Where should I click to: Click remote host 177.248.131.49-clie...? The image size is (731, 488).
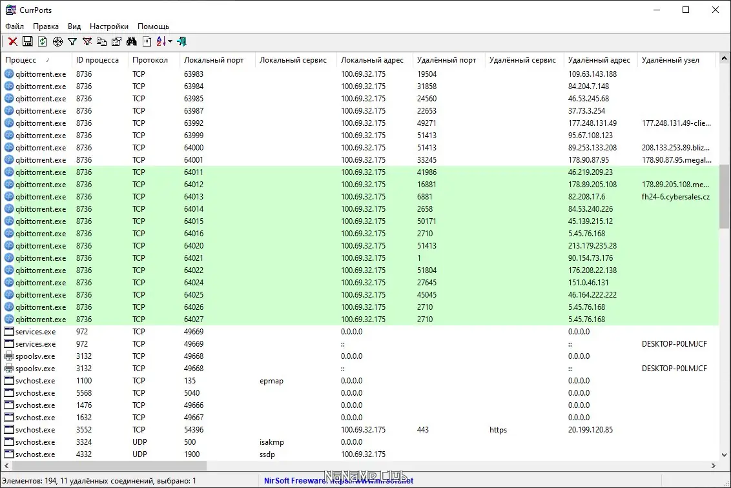tap(676, 123)
